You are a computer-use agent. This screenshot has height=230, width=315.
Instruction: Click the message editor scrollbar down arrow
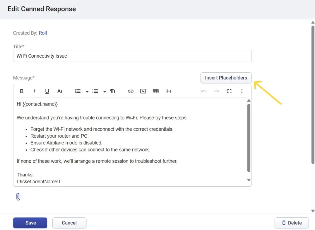(x=249, y=180)
